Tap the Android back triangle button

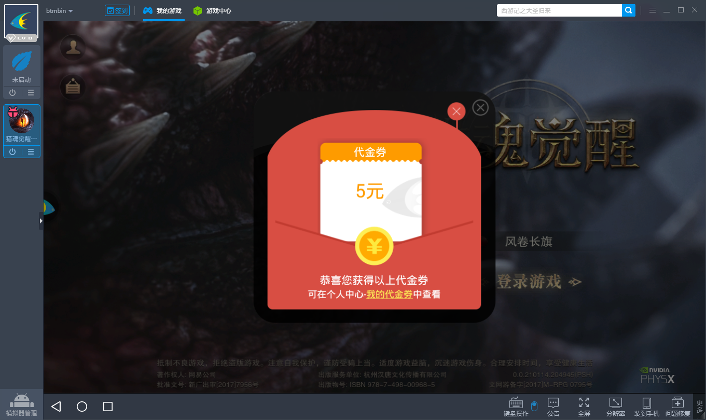tap(56, 407)
